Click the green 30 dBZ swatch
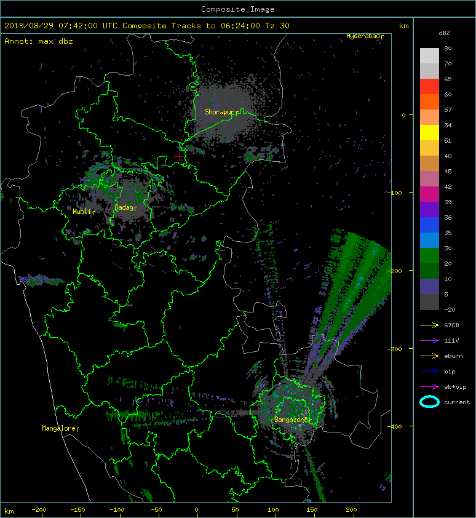The width and height of the screenshot is (476, 518). pos(429,256)
